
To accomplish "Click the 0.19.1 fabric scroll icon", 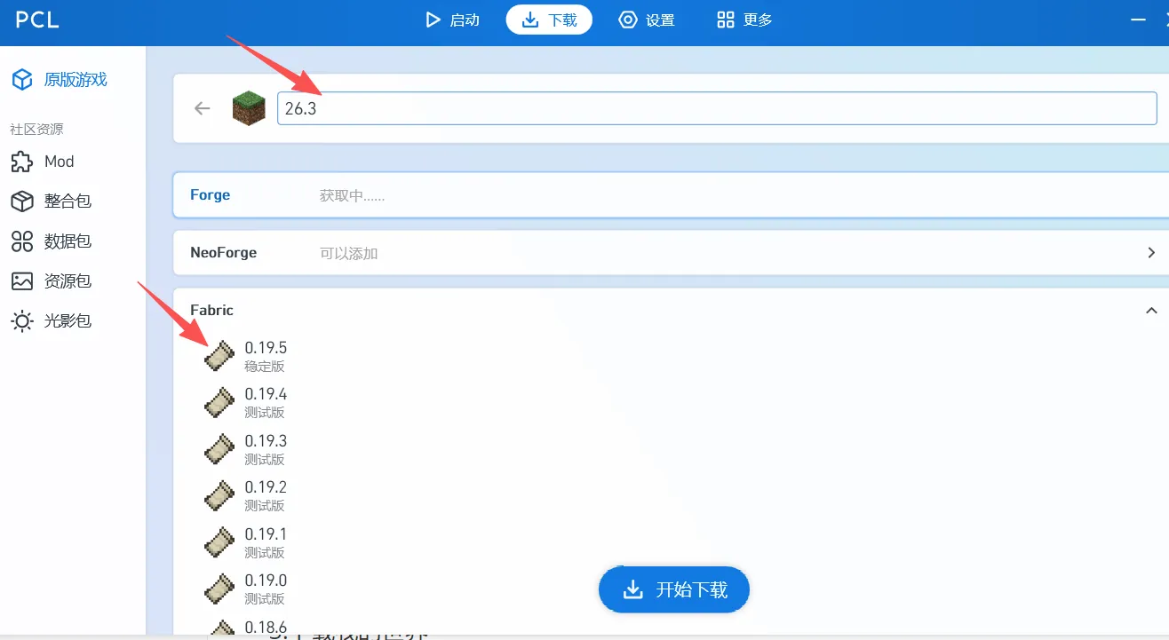I will coord(219,542).
